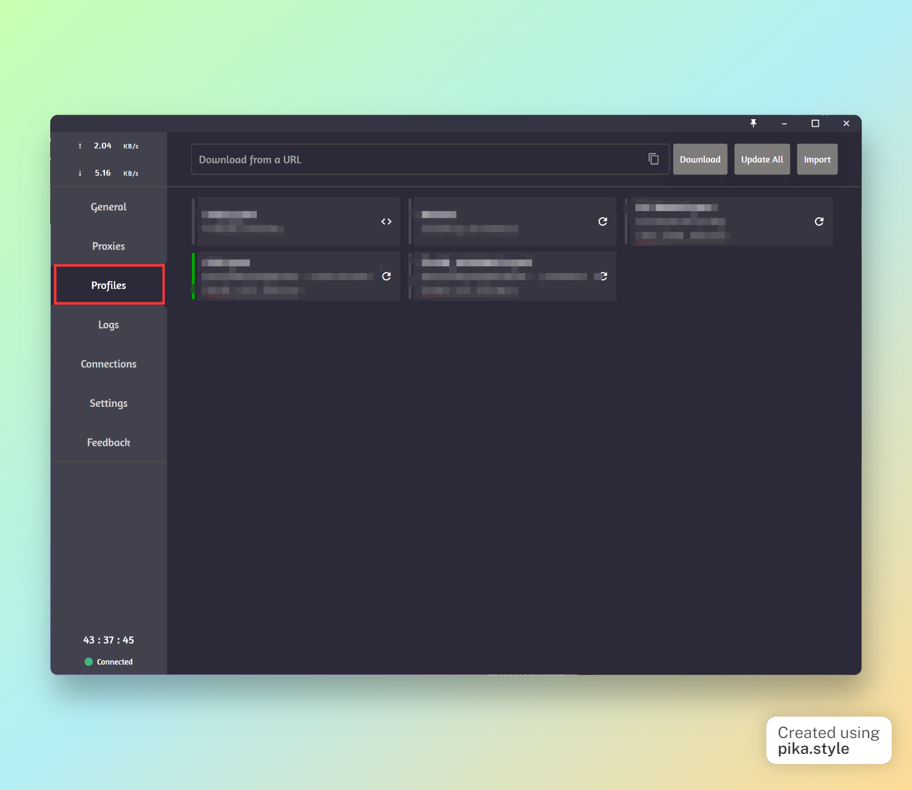Image resolution: width=912 pixels, height=790 pixels.
Task: Open code editor for first profile
Action: 386,221
